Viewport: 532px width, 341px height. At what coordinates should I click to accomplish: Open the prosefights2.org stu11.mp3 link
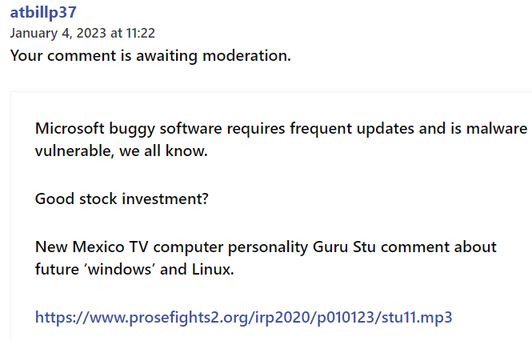(244, 317)
